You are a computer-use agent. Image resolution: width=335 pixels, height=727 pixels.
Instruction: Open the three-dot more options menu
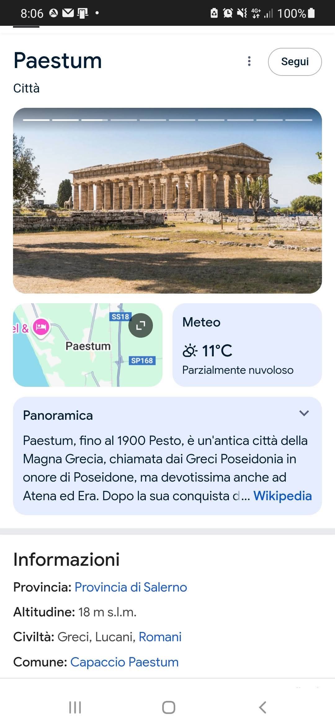[249, 61]
